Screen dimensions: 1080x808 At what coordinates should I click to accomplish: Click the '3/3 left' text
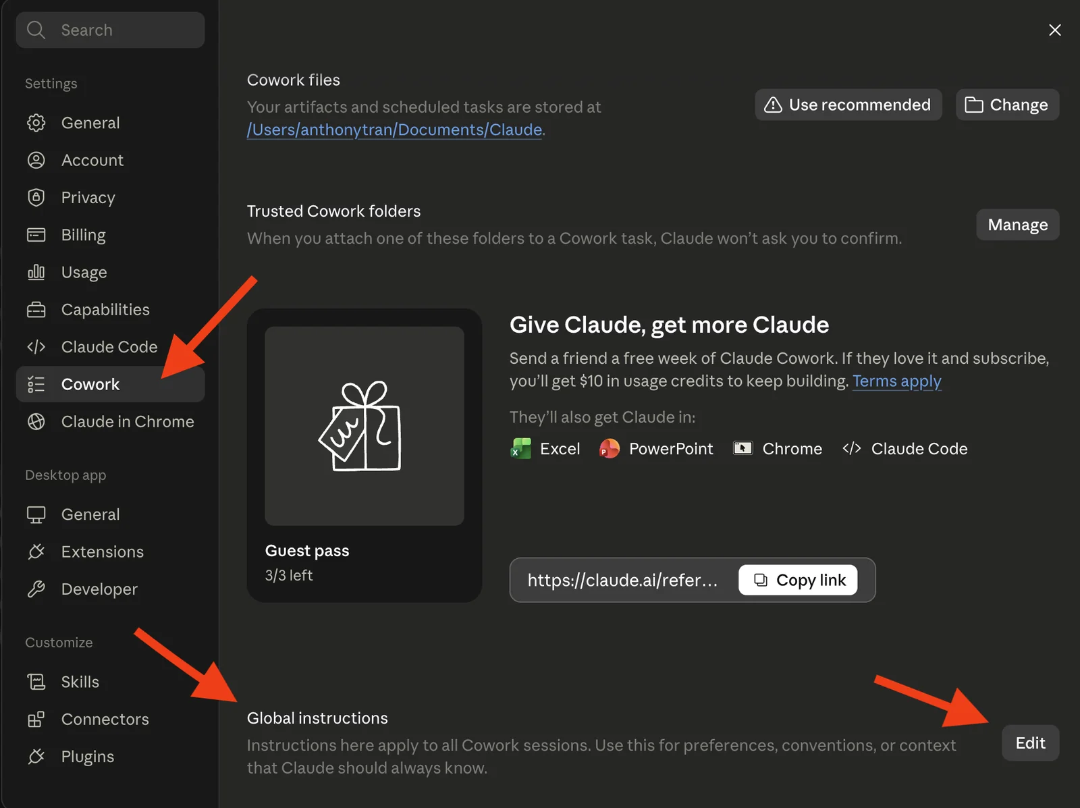click(289, 575)
